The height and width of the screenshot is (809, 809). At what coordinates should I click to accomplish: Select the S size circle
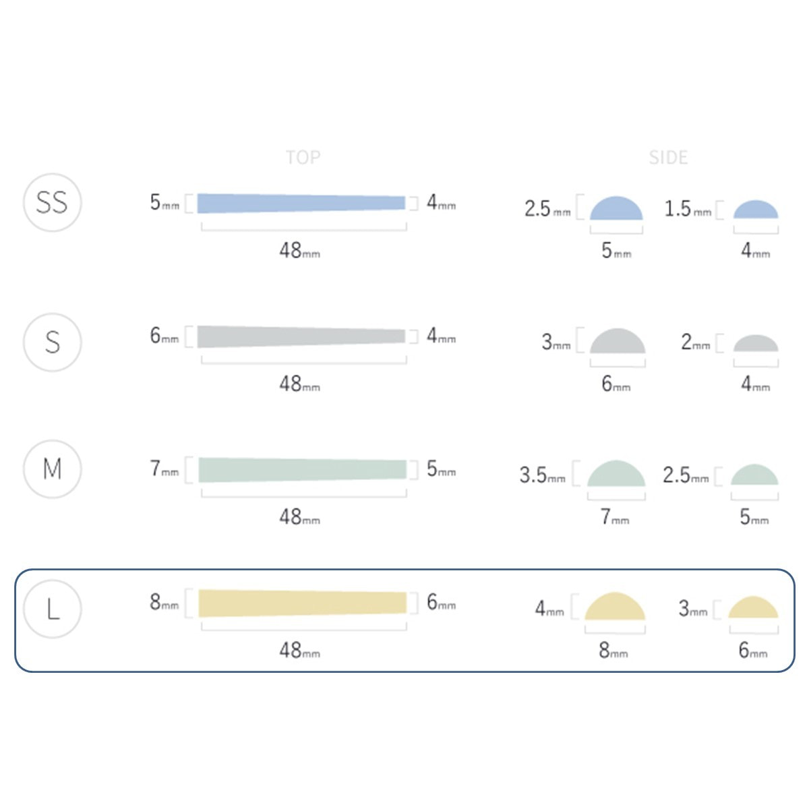click(x=53, y=342)
